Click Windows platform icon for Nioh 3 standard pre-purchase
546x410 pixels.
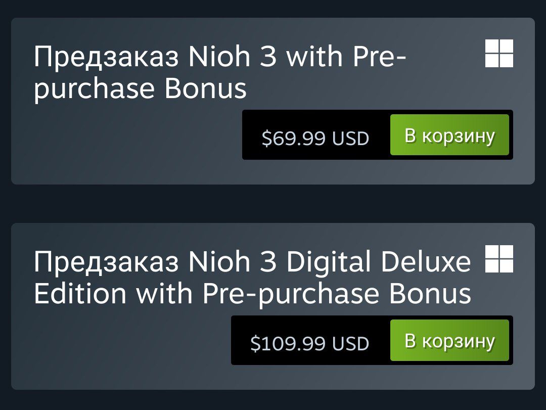[x=499, y=54]
